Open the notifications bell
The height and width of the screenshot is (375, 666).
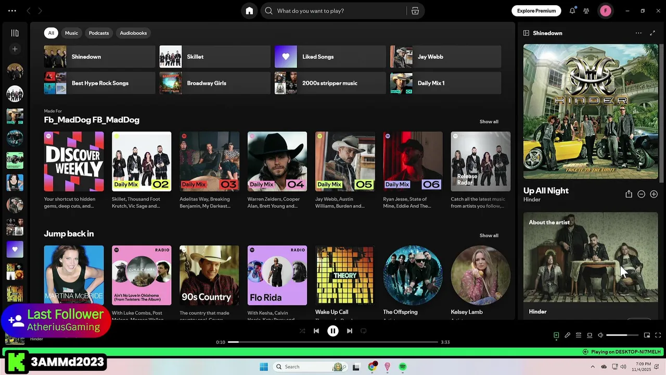coord(572,10)
